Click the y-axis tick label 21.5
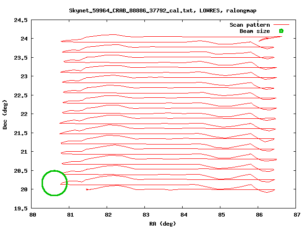 click(21, 133)
